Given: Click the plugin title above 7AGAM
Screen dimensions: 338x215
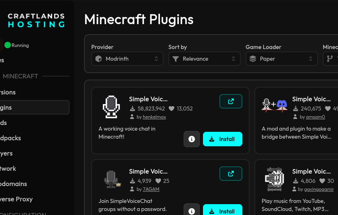Looking at the screenshot, I should pos(148,172).
